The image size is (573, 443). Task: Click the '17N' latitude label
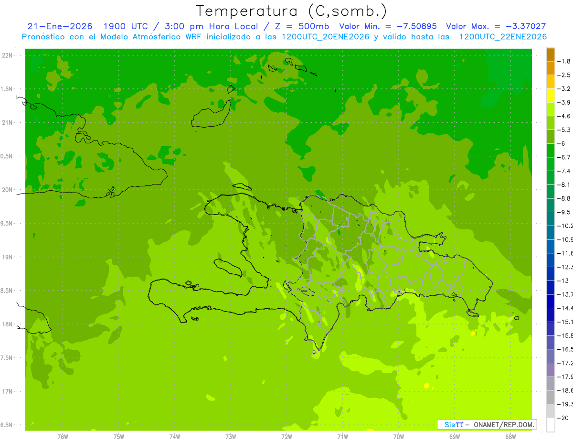pyautogui.click(x=8, y=391)
